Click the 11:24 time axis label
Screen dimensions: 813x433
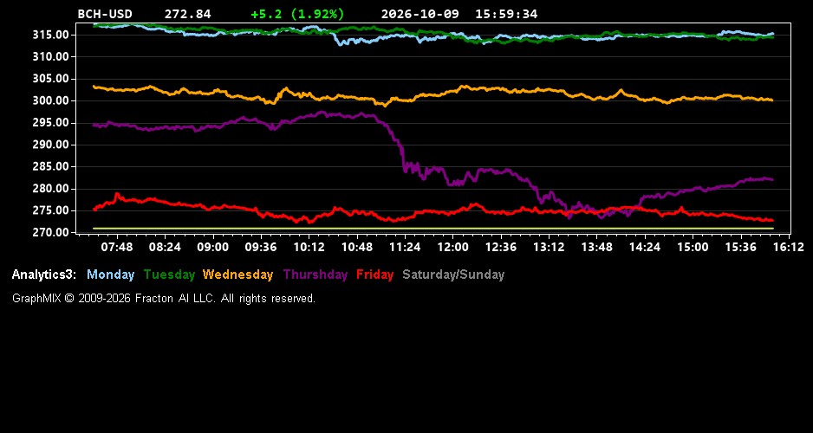[405, 247]
